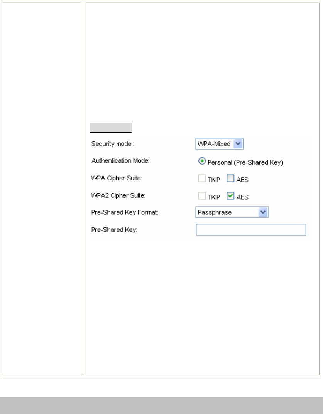Screen dimensions: 323x414
Task: Uncheck AES for WPA2 Cipher Suite
Action: tap(230, 196)
